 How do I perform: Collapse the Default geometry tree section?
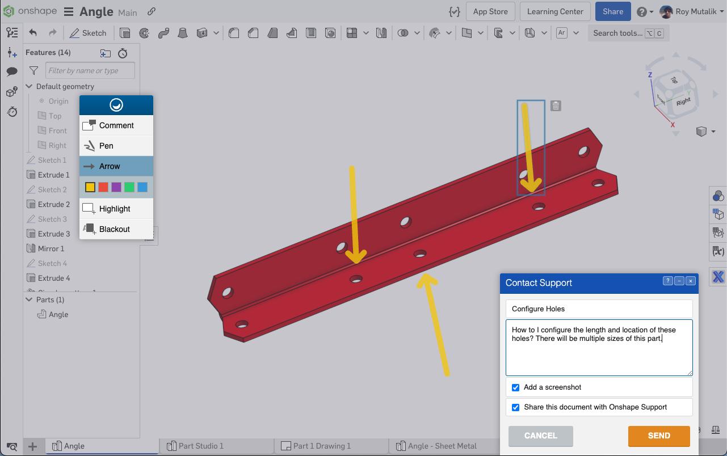click(x=29, y=87)
